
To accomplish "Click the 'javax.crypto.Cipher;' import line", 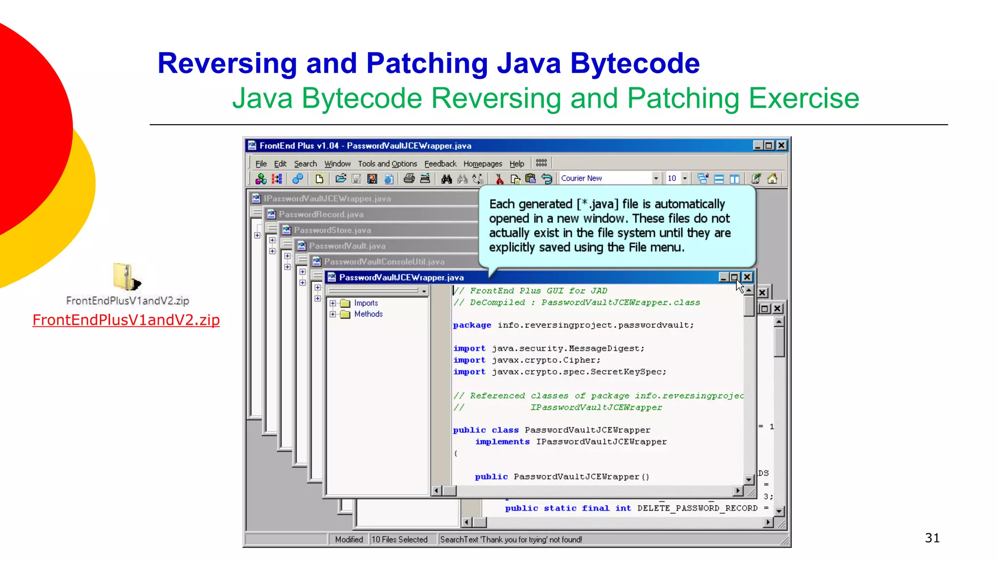I will 546,360.
